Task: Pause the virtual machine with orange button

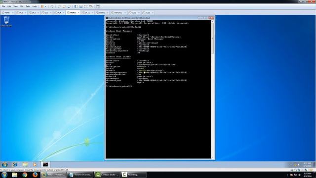Action: tap(42, 6)
